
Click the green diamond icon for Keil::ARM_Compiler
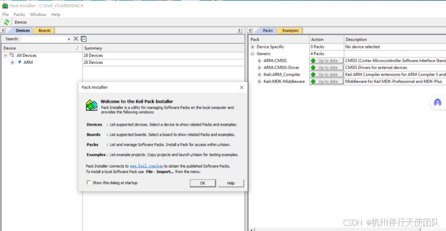coord(313,74)
